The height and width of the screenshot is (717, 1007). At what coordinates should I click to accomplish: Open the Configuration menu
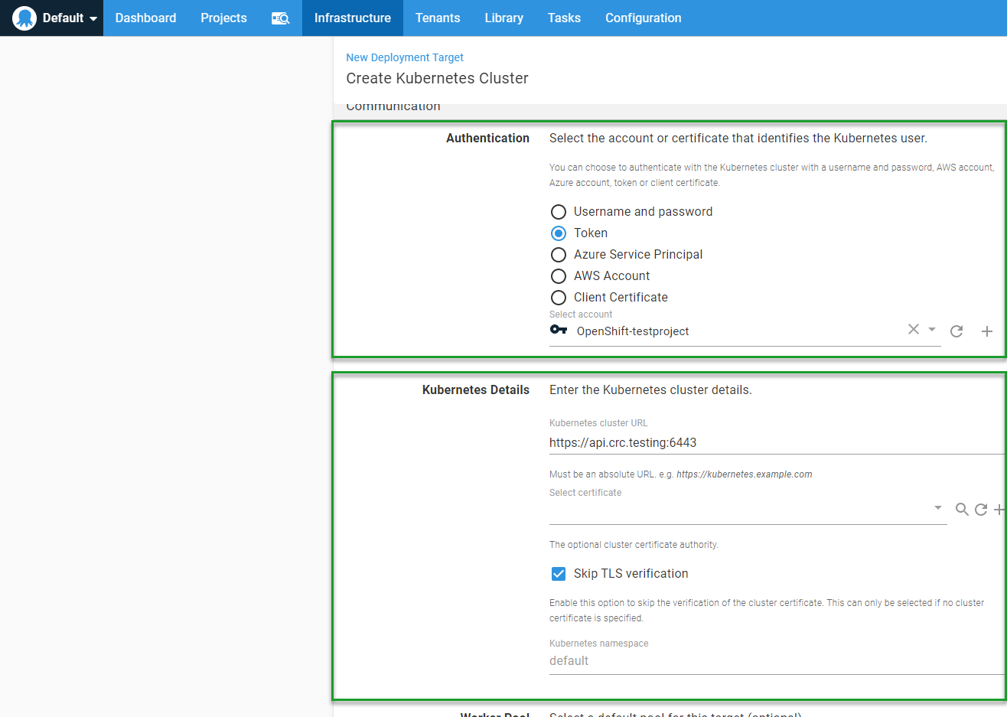click(x=643, y=18)
